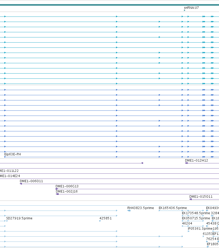Select the Eip63E-PH transcript label

12,154
